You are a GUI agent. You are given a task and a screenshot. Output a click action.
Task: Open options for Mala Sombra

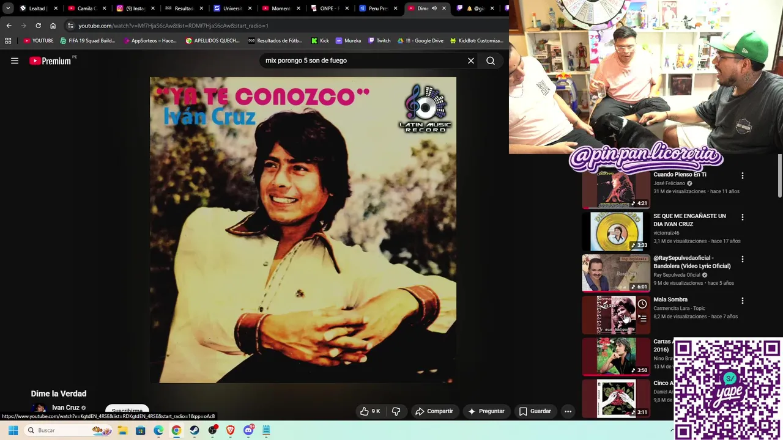pos(743,301)
